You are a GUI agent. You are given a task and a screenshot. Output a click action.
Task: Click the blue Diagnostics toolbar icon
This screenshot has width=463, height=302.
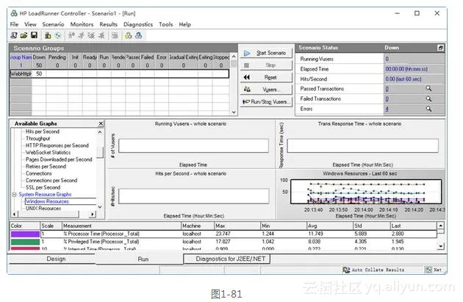click(138, 35)
